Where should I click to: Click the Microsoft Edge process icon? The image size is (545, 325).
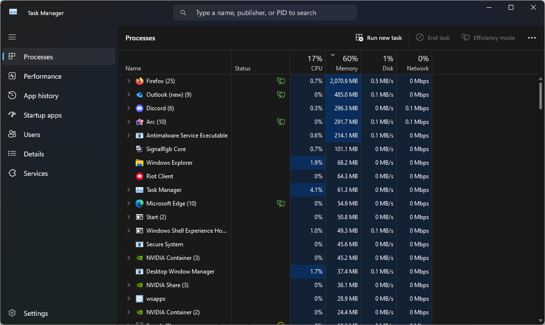140,204
